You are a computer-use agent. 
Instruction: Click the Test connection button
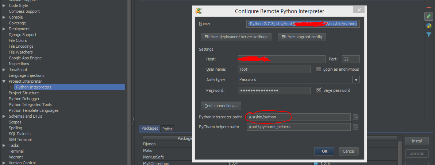tap(220, 106)
